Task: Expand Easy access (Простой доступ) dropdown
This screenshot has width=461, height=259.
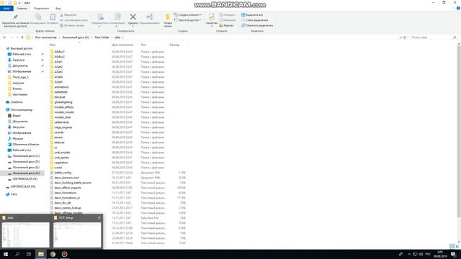Action: click(187, 20)
